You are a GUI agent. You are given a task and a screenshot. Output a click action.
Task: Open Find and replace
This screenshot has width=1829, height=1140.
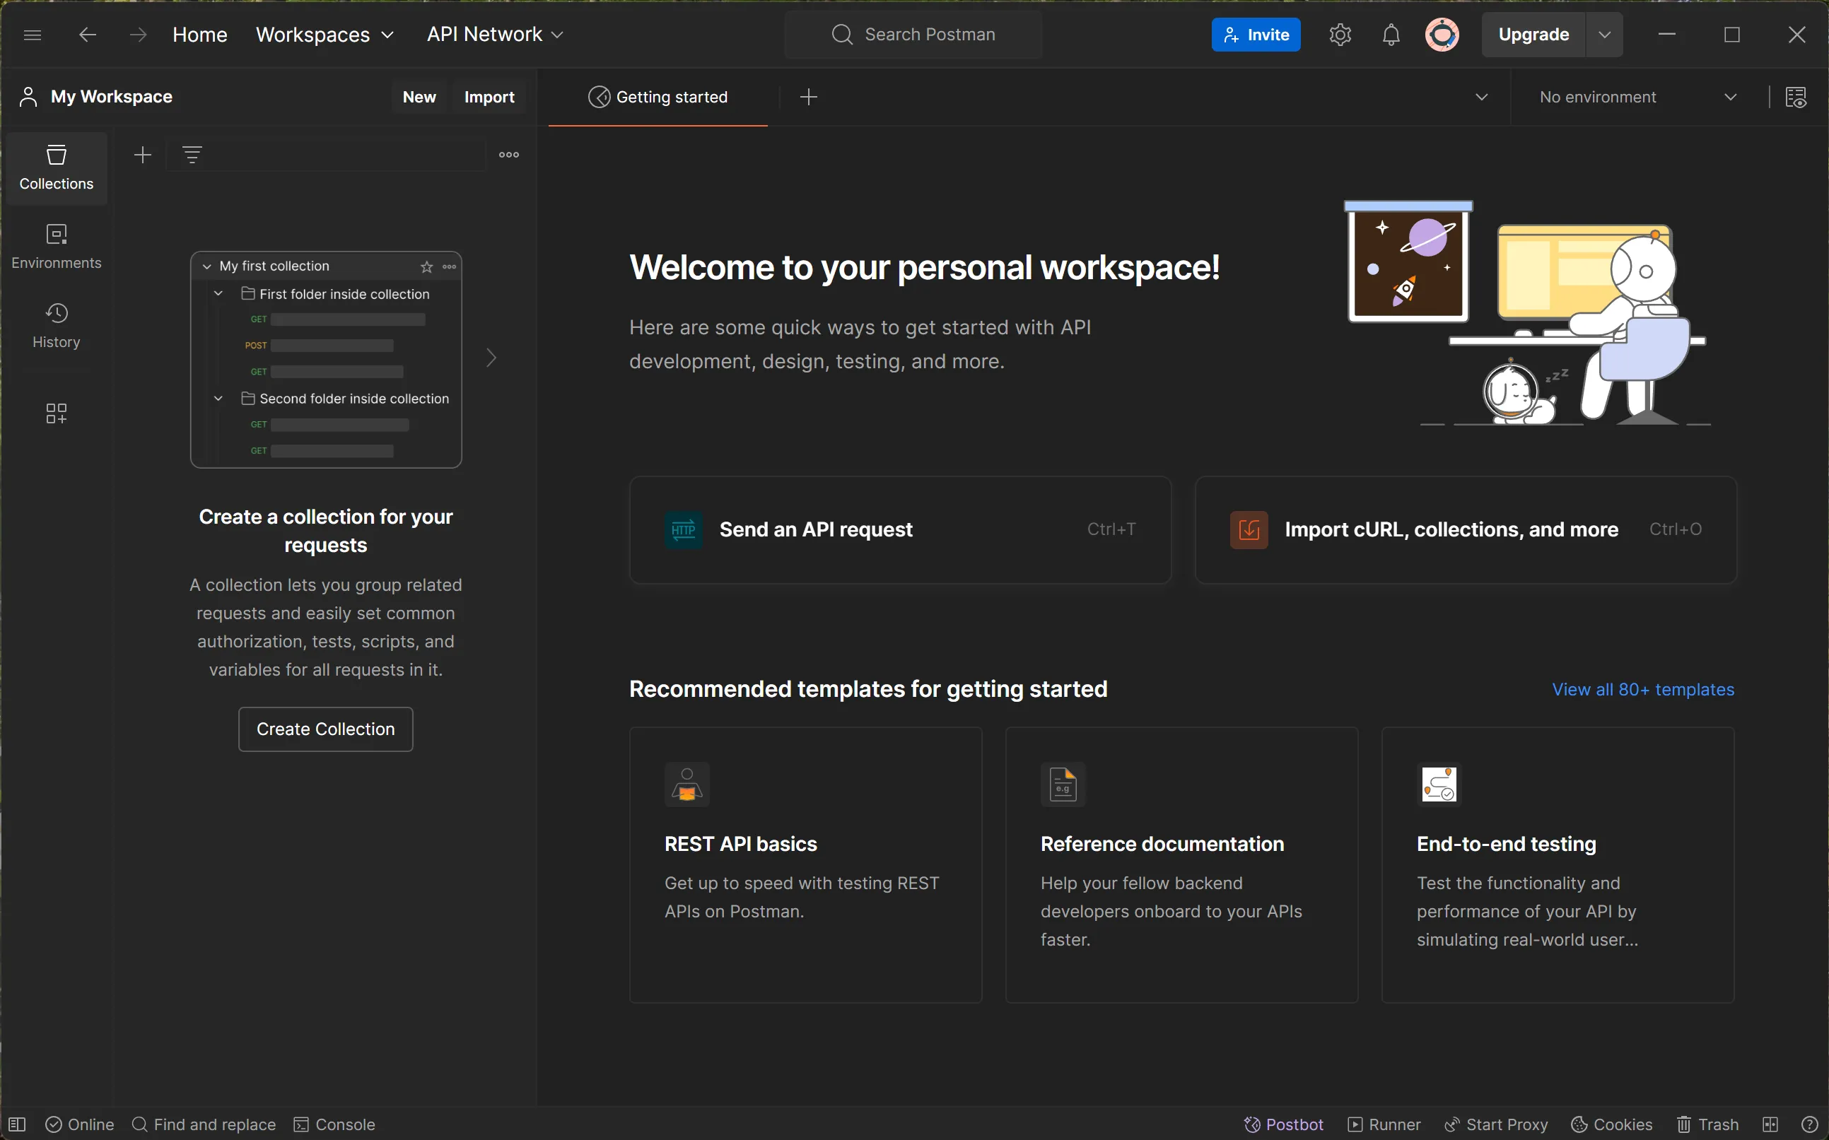click(204, 1124)
